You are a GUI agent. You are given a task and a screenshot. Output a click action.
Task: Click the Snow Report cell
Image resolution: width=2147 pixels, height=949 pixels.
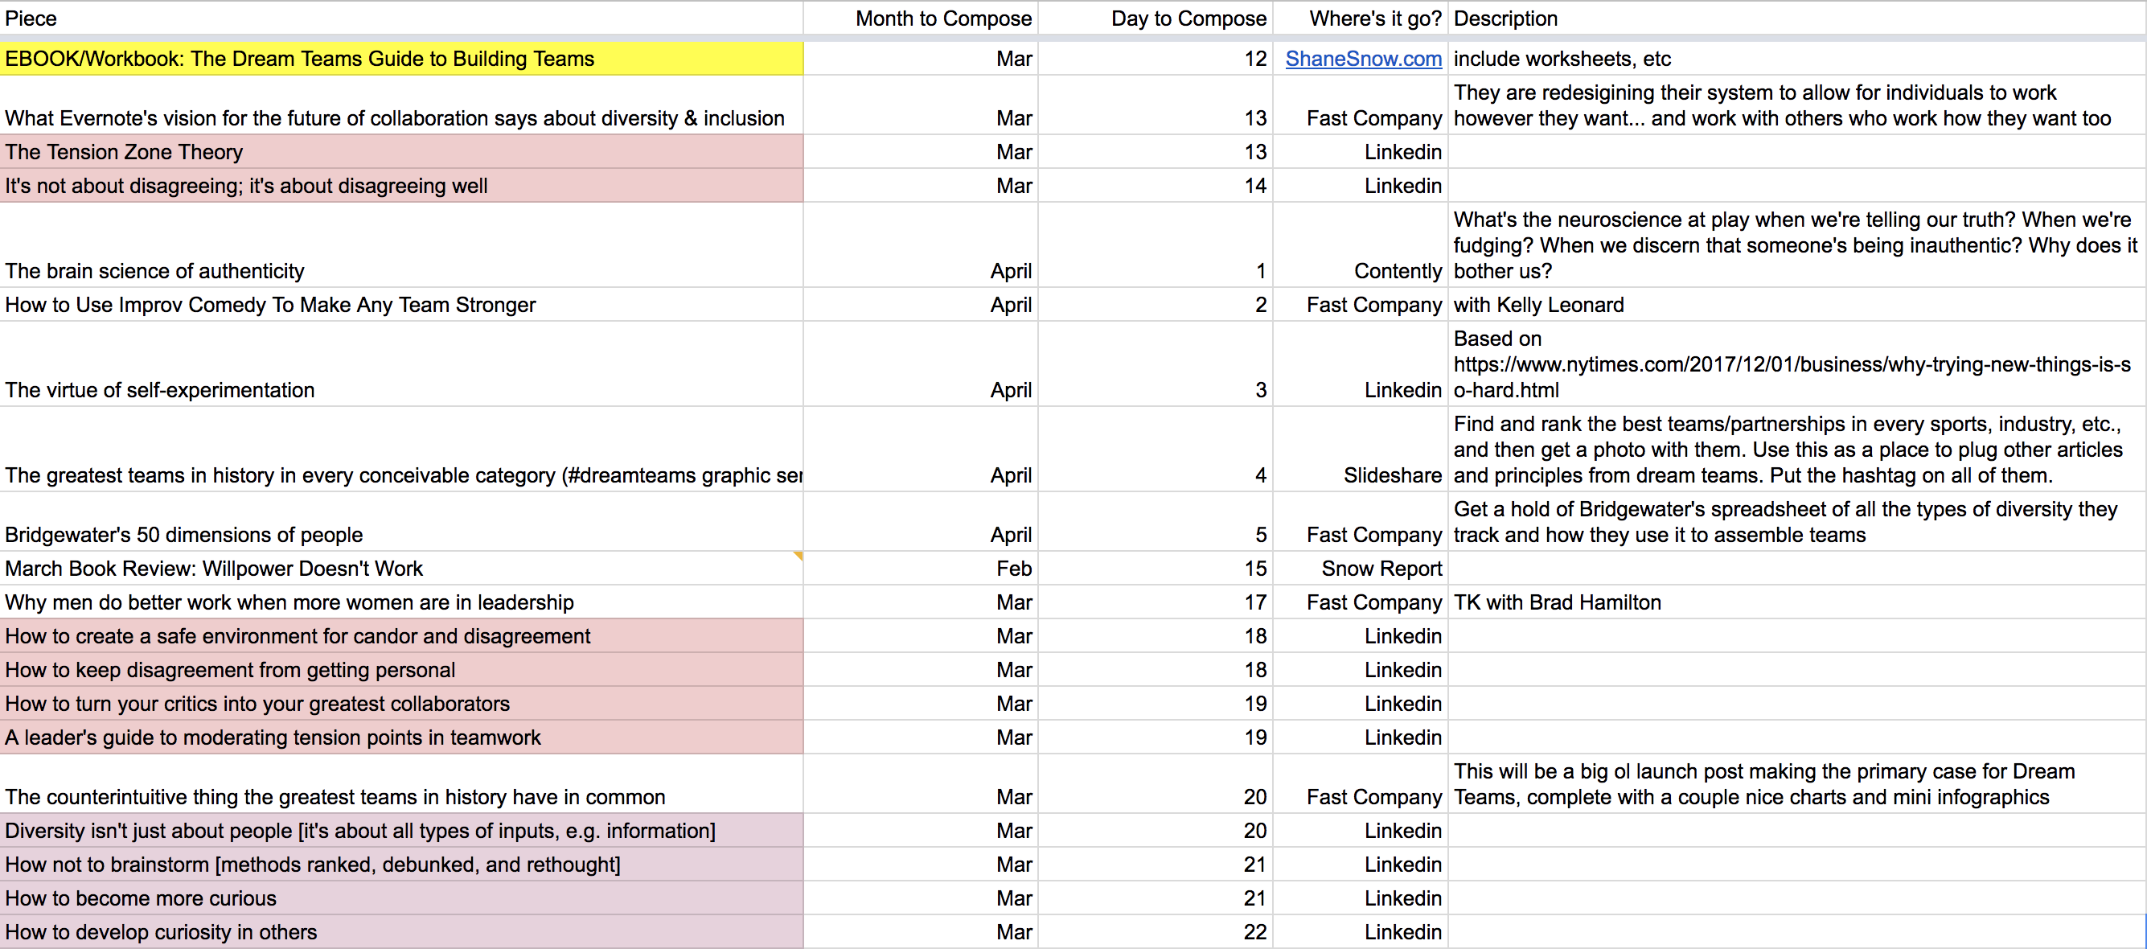(1381, 568)
